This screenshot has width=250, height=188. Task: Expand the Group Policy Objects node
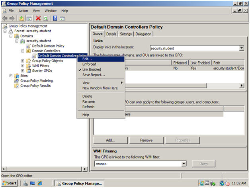(x=23, y=61)
